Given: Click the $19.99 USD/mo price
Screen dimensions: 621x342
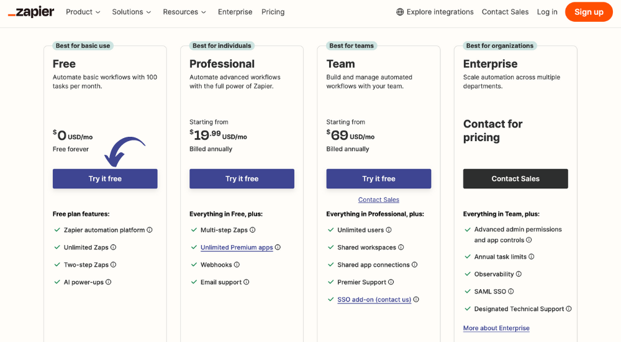Looking at the screenshot, I should [218, 136].
